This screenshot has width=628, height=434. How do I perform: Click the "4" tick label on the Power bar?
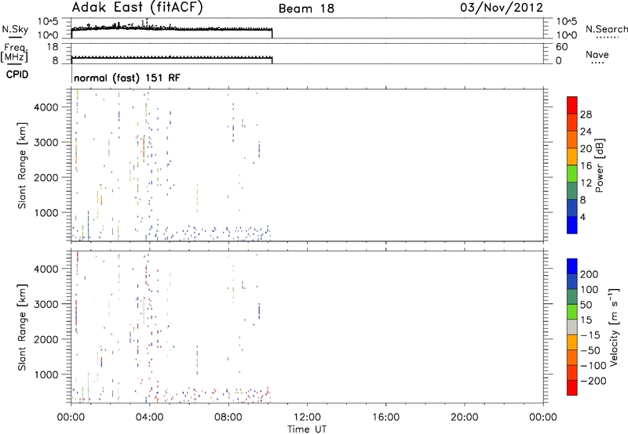[x=582, y=217]
